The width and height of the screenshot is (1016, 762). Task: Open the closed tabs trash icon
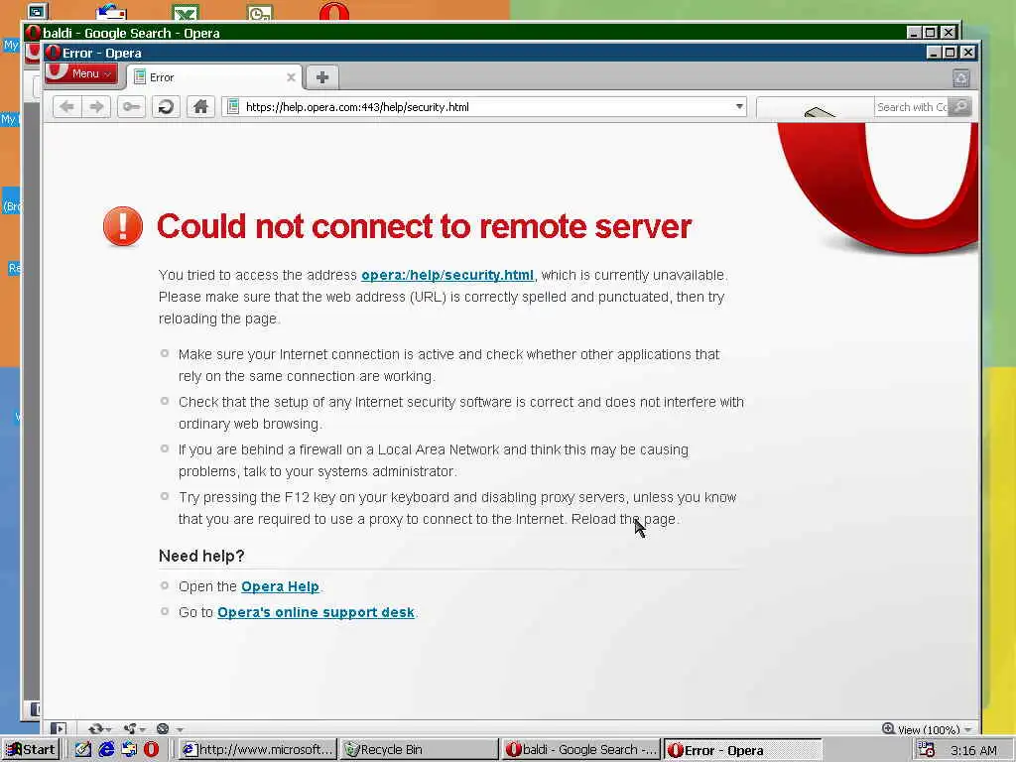point(960,78)
